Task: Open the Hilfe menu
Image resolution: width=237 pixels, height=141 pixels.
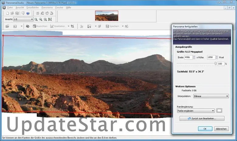Action: click(68, 8)
